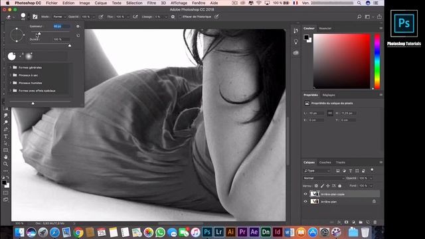Switch to the Nuancier tab

click(x=325, y=29)
